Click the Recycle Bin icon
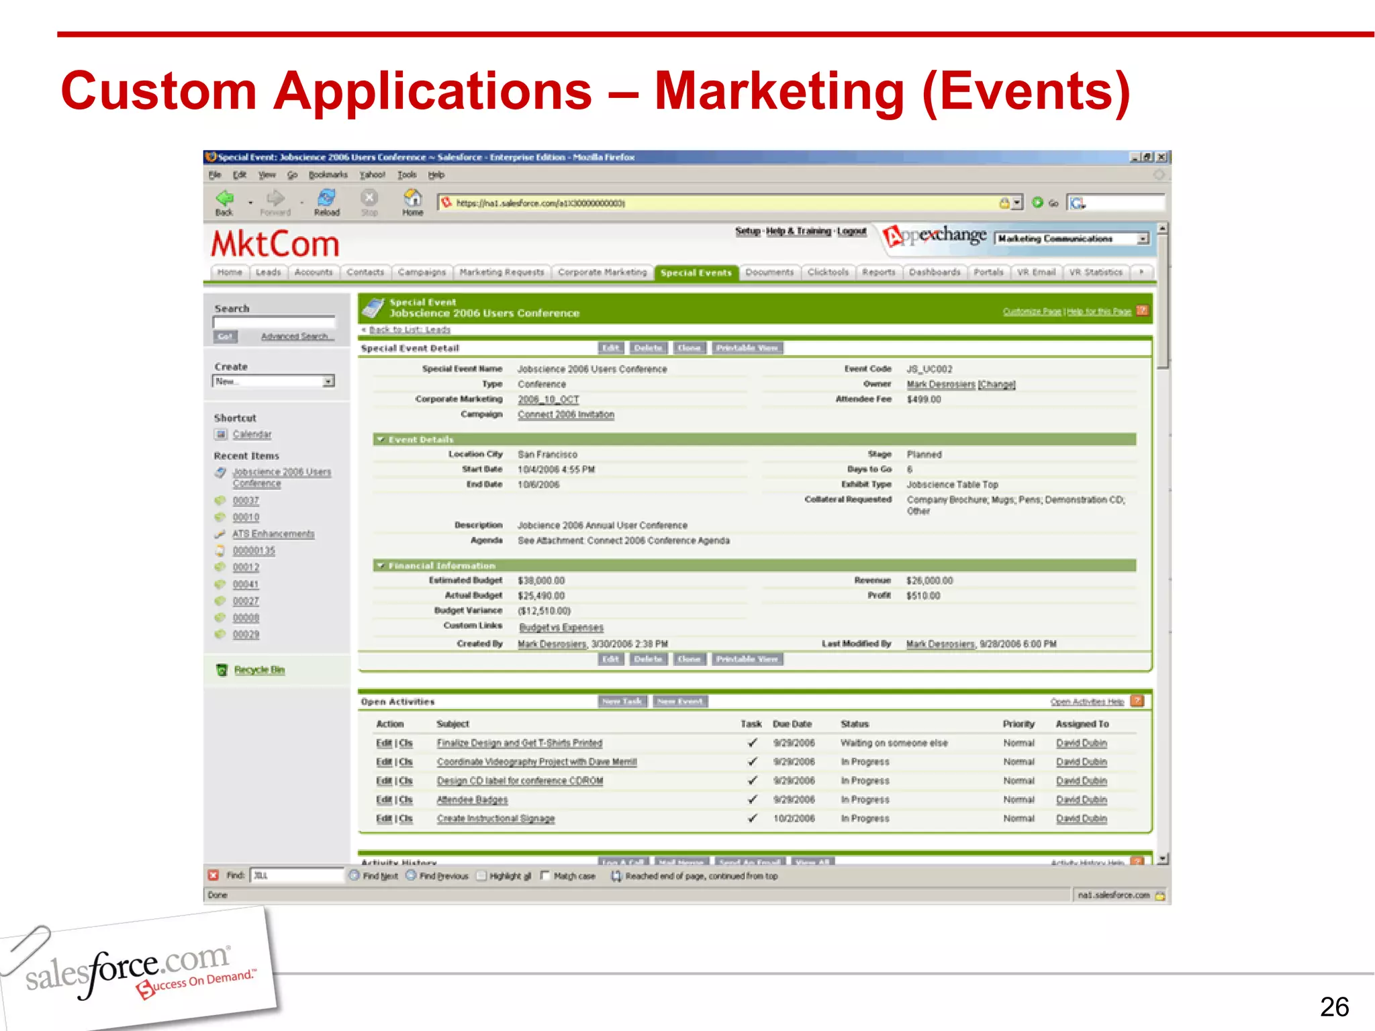 [x=222, y=670]
